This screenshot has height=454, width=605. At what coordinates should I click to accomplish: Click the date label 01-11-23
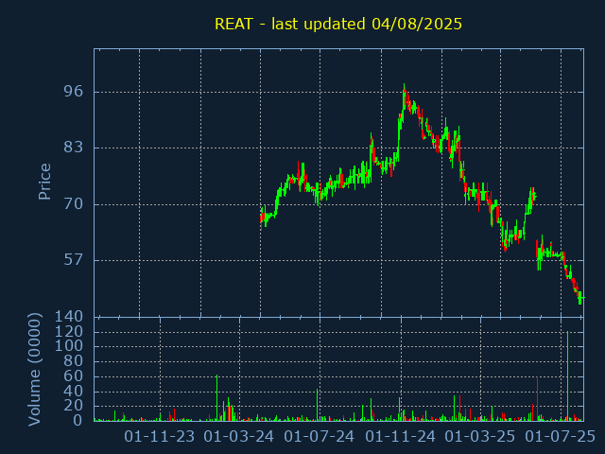pyautogui.click(x=160, y=437)
